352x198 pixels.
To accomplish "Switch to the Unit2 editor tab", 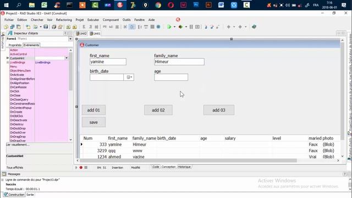I will (81, 34).
